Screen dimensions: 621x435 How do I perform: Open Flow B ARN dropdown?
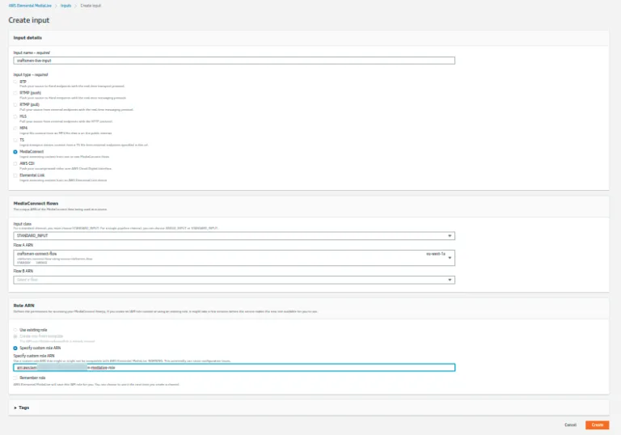[234, 280]
